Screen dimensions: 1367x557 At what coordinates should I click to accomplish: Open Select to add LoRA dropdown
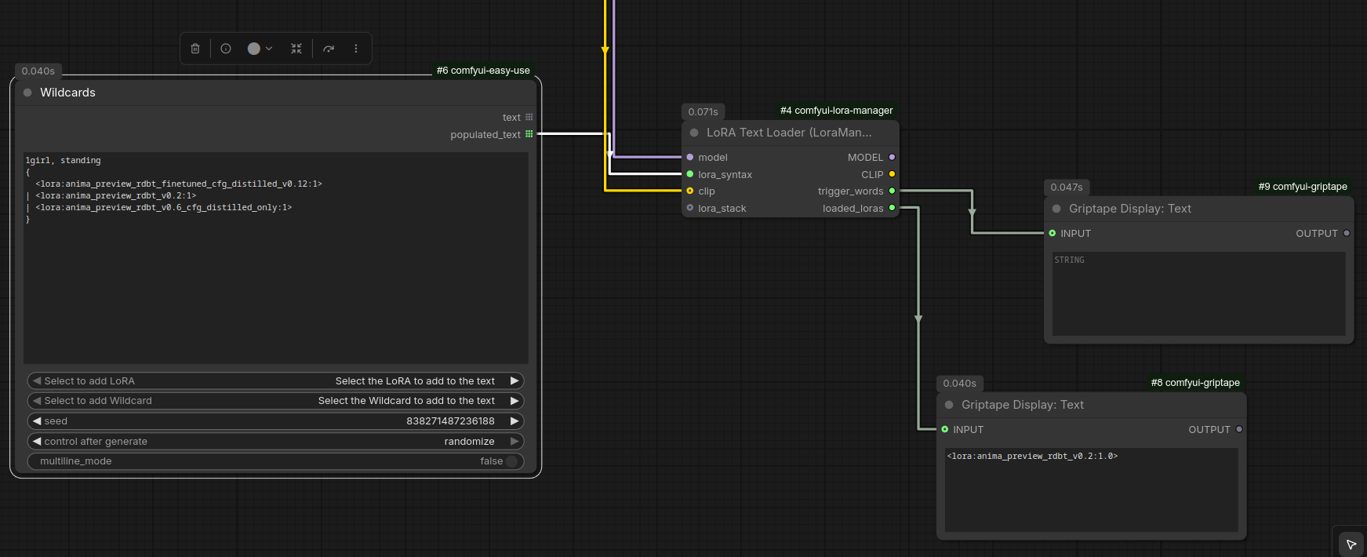274,381
